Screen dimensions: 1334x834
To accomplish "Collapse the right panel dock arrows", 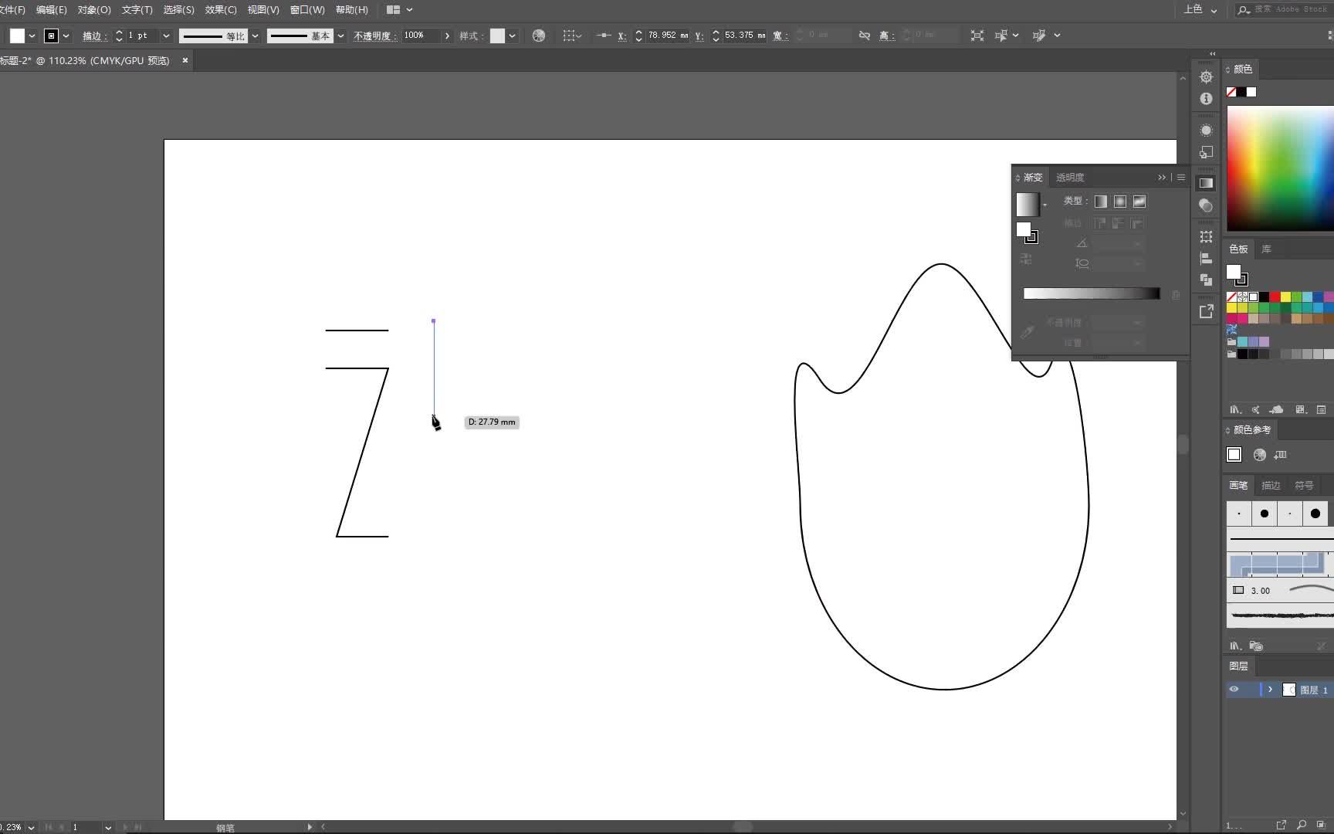I will click(x=1212, y=53).
